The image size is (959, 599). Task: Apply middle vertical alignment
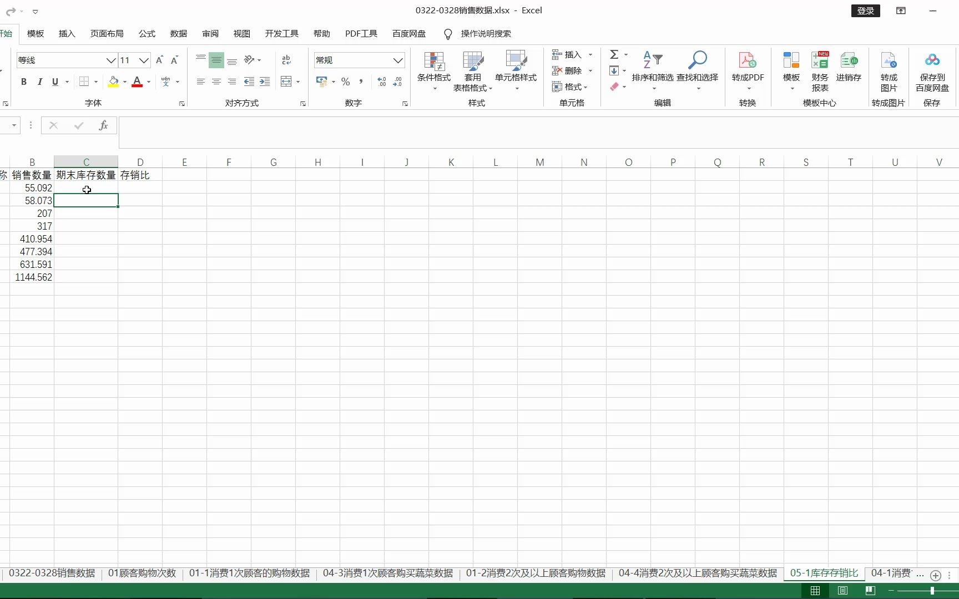216,60
